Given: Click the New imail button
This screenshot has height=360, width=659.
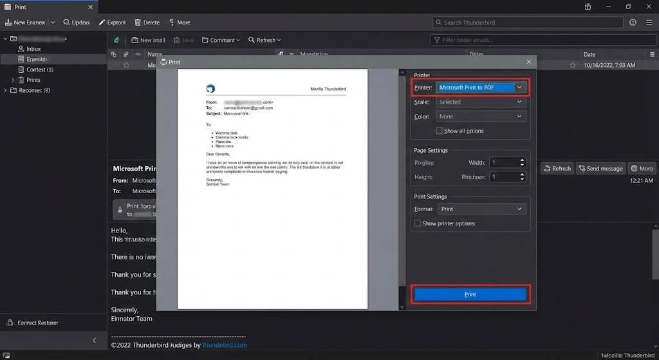Looking at the screenshot, I should (148, 40).
